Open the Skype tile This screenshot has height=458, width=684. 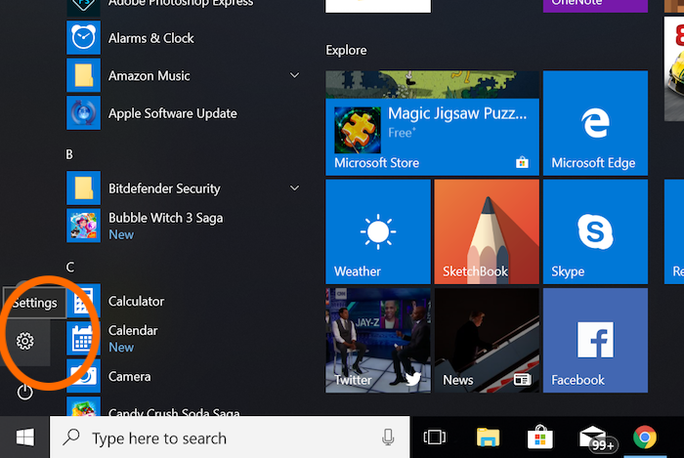point(595,231)
